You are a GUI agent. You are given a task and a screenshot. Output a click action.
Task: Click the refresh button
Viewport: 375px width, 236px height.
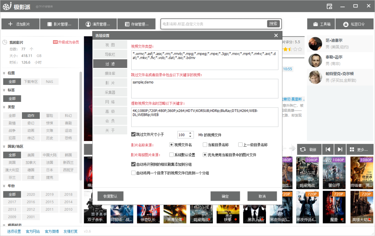point(308,149)
